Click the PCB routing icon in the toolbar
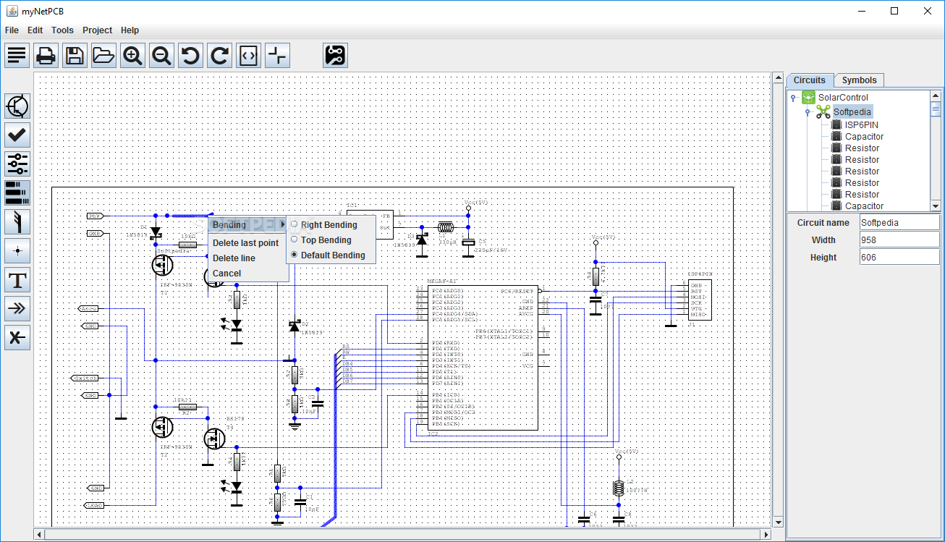Viewport: 945px width, 542px height. [335, 55]
